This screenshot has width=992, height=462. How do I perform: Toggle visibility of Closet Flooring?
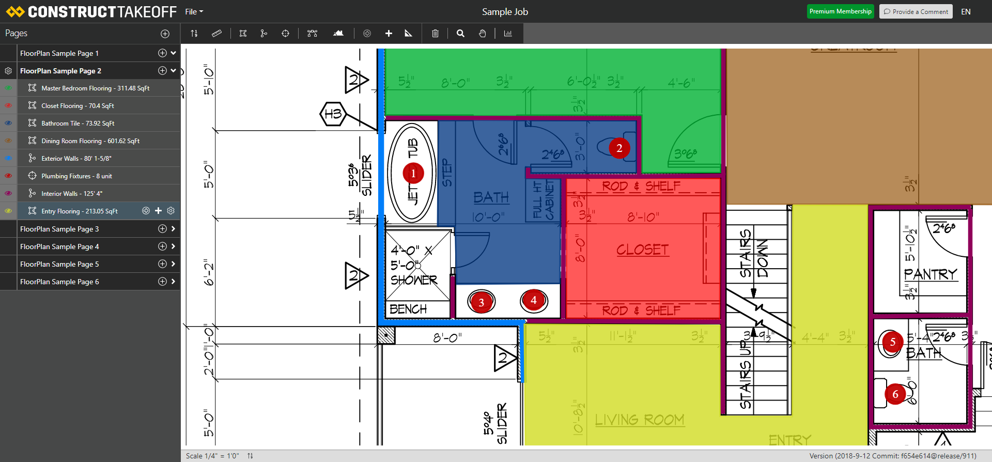coord(8,106)
